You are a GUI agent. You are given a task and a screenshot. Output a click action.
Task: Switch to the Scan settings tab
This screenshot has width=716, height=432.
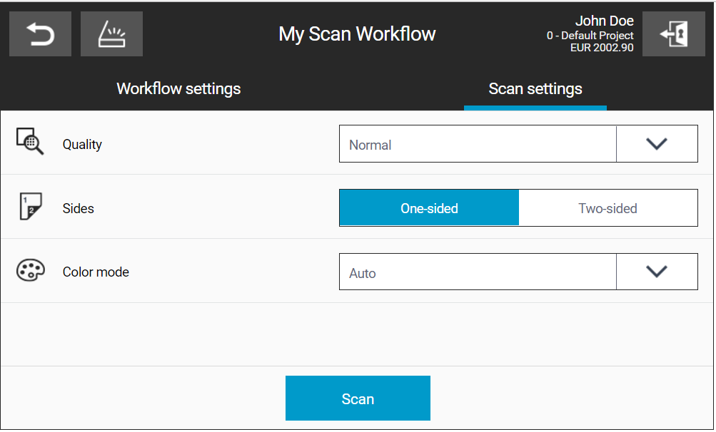[535, 88]
